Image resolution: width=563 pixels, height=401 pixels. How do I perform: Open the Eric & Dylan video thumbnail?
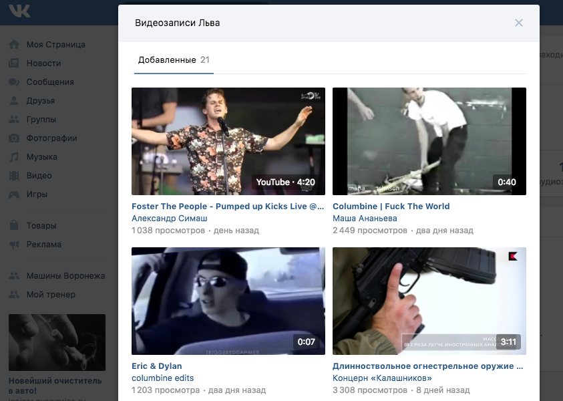point(228,301)
